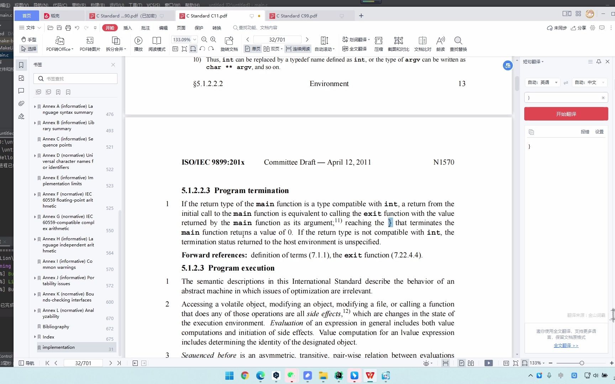Image resolution: width=615 pixels, height=384 pixels.
Task: Copy translation result icon
Action: (x=531, y=132)
